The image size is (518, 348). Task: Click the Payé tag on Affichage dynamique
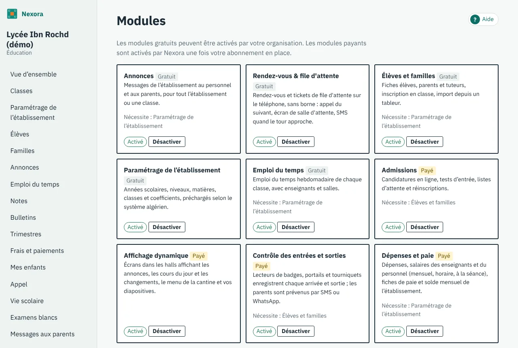point(199,256)
